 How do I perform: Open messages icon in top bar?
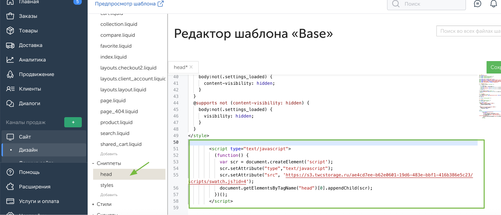[x=477, y=4]
